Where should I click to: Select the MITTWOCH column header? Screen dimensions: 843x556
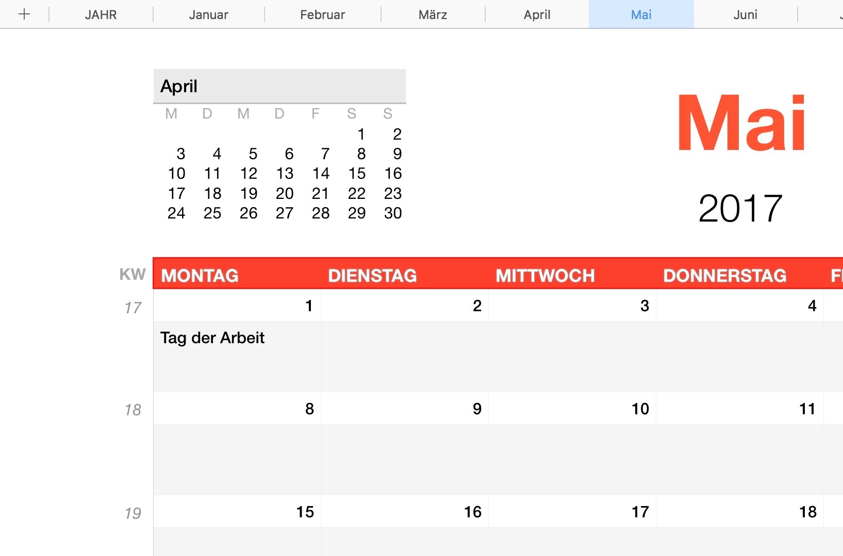(545, 276)
